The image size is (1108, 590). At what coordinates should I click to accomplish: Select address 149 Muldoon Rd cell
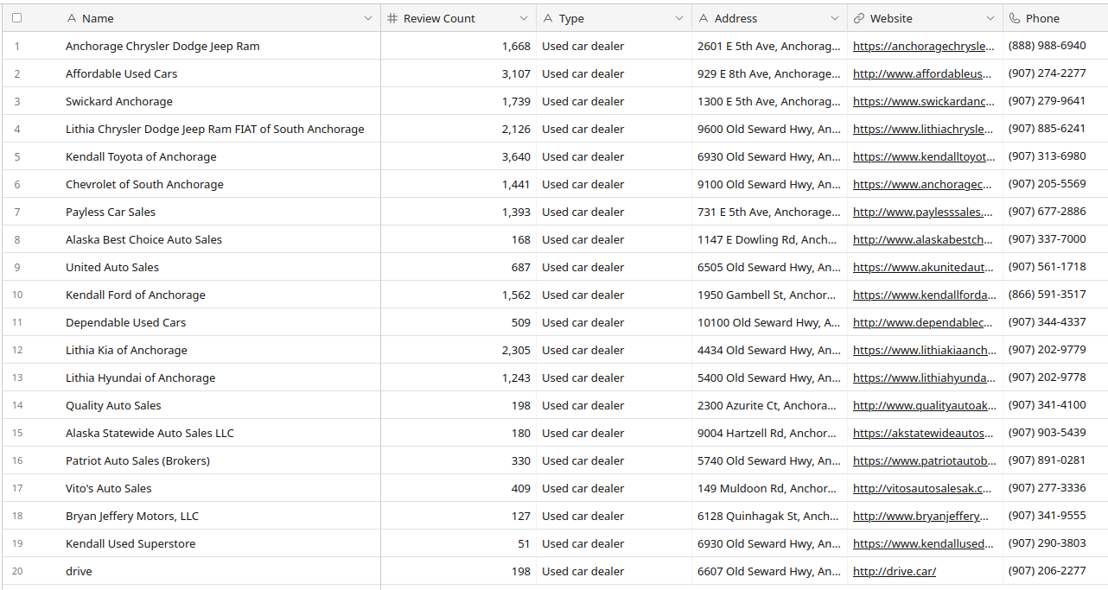770,488
